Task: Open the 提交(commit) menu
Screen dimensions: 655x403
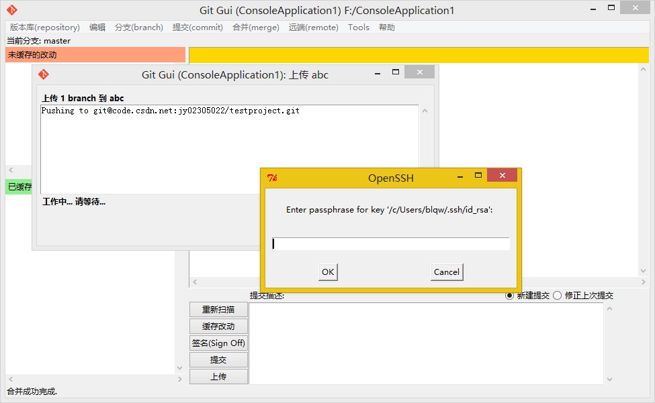Action: pyautogui.click(x=198, y=27)
